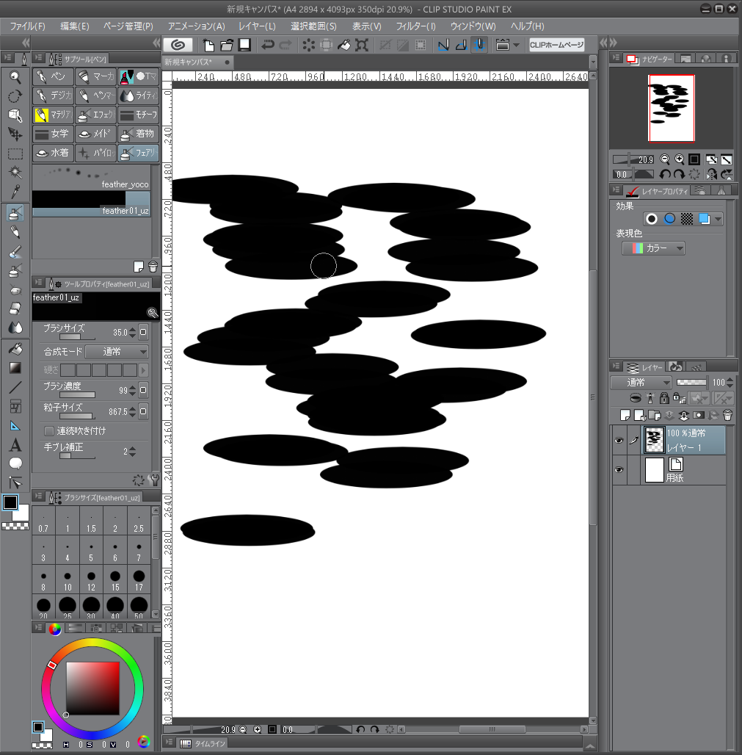Hide 用紙 paper layer visibility eye
This screenshot has width=742, height=755.
coord(619,470)
